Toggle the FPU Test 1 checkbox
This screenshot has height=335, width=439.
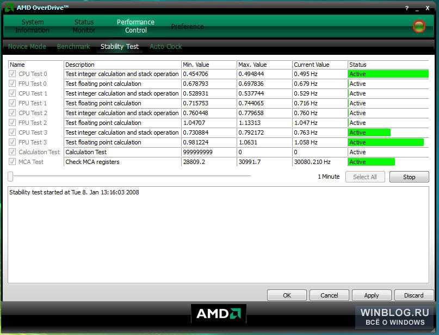coord(12,103)
